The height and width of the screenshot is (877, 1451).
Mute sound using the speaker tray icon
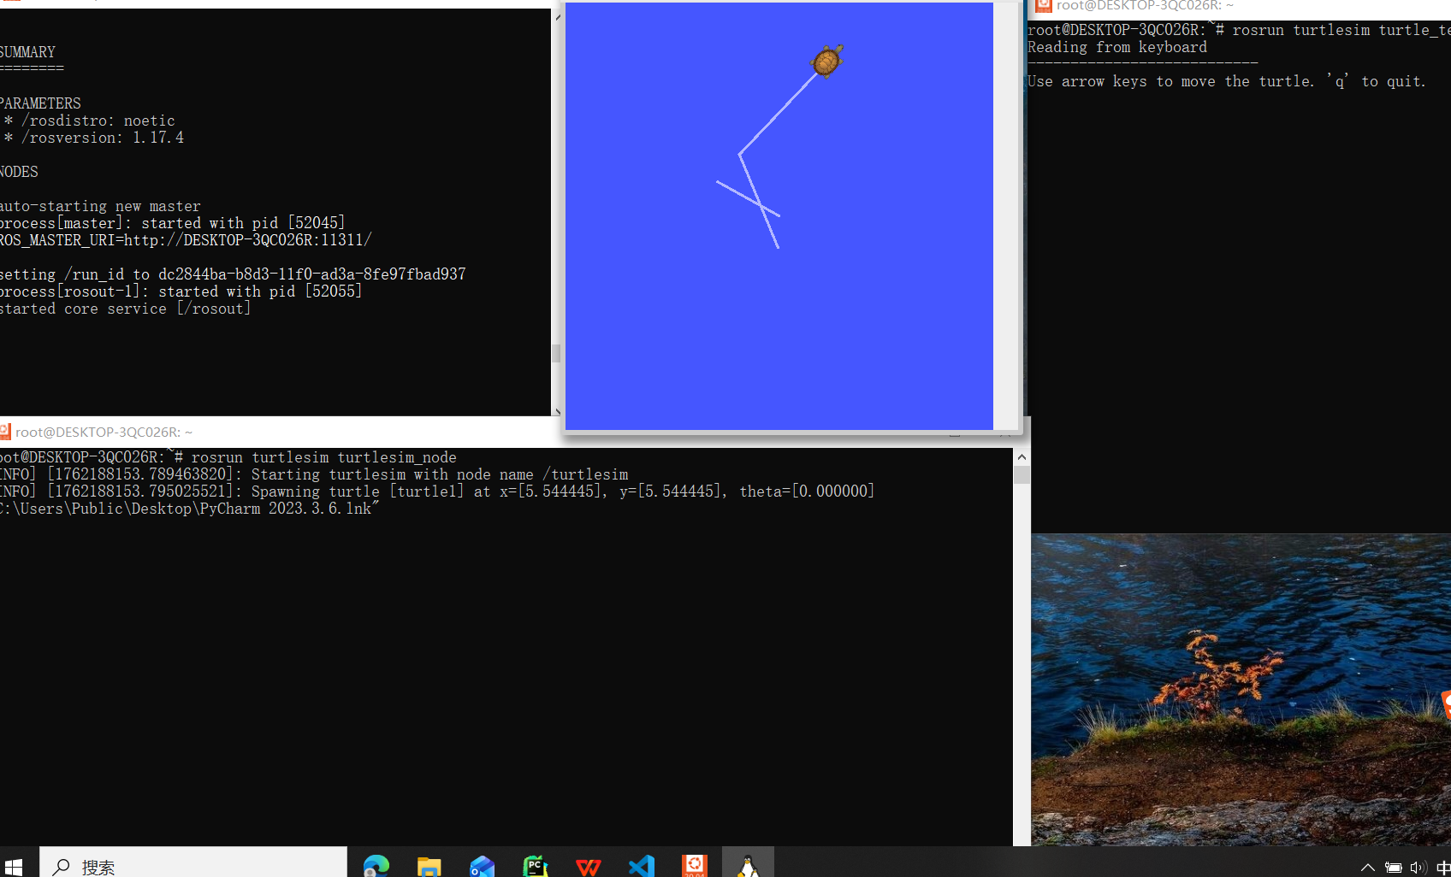(1418, 866)
